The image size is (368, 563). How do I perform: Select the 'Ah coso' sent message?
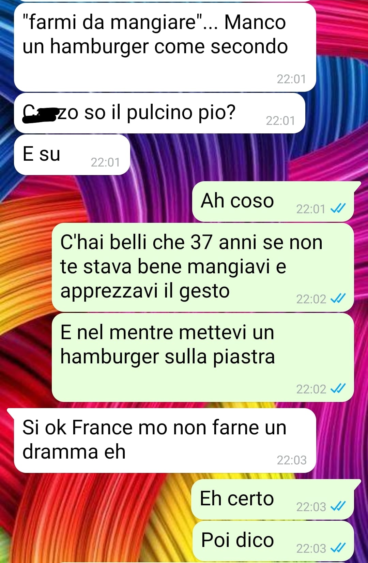(x=274, y=202)
